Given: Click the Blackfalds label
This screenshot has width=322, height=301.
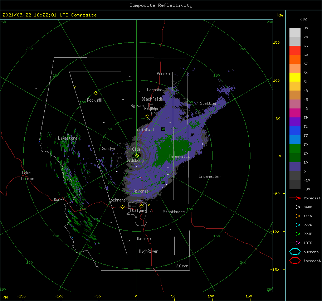Looking at the screenshot, I should tap(152, 99).
